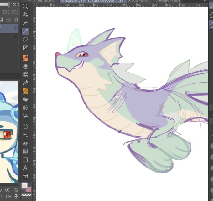Toggle the dimmed rectangle layer option icon
Image resolution: width=213 pixels, height=201 pixels.
point(6,12)
